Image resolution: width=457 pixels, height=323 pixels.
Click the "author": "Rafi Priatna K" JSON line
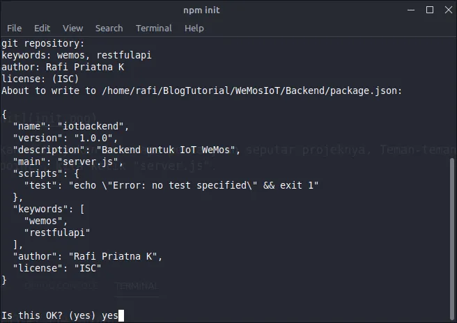coord(88,256)
